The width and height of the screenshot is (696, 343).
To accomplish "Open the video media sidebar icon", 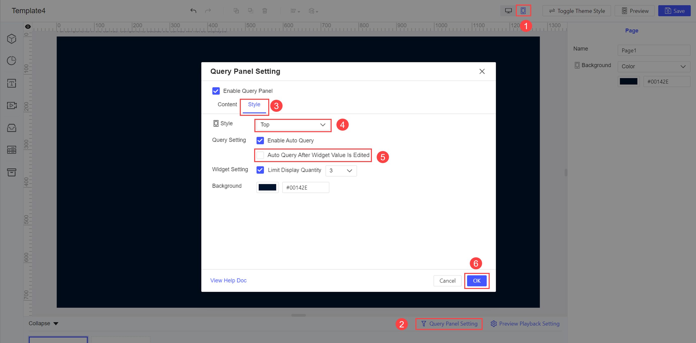I will (x=12, y=105).
